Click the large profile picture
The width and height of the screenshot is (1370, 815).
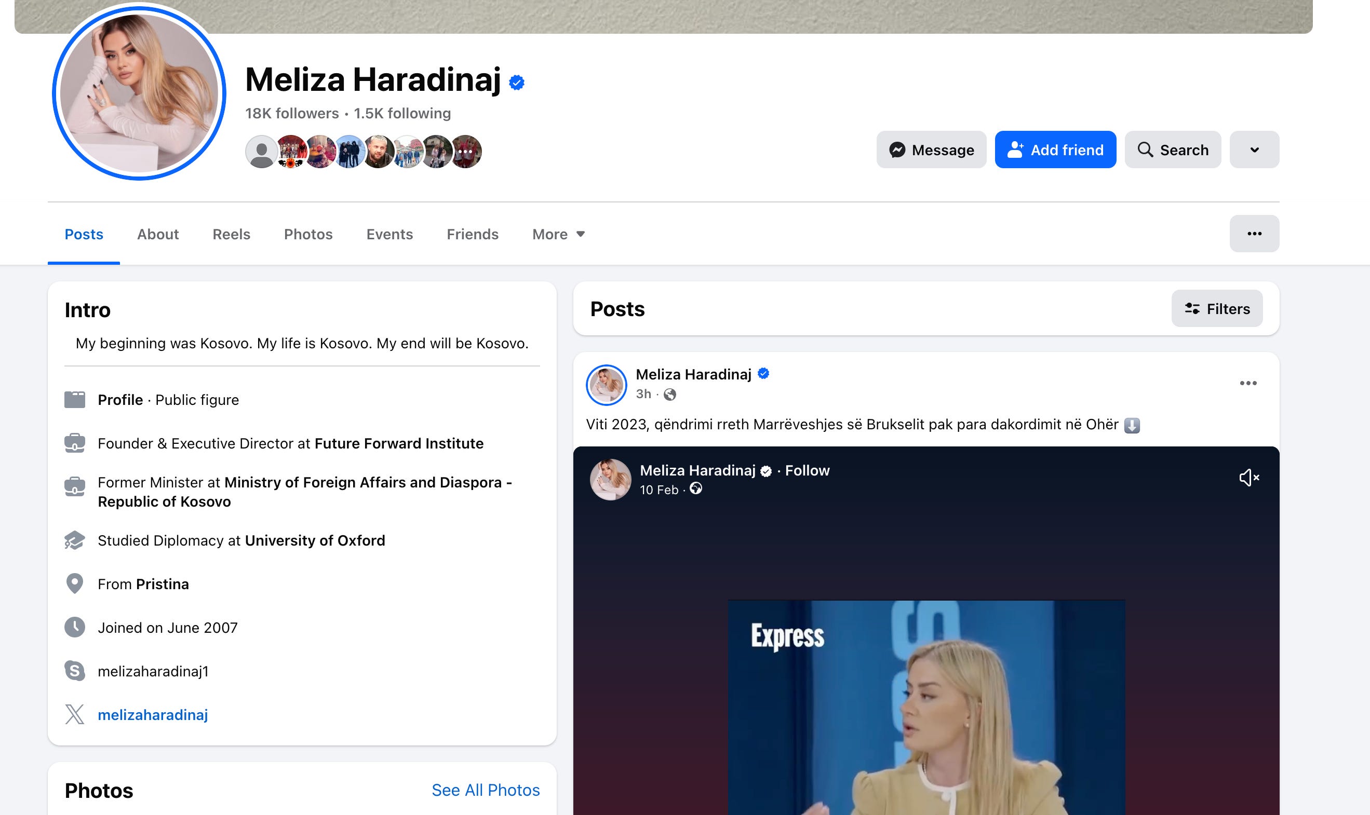click(x=139, y=92)
